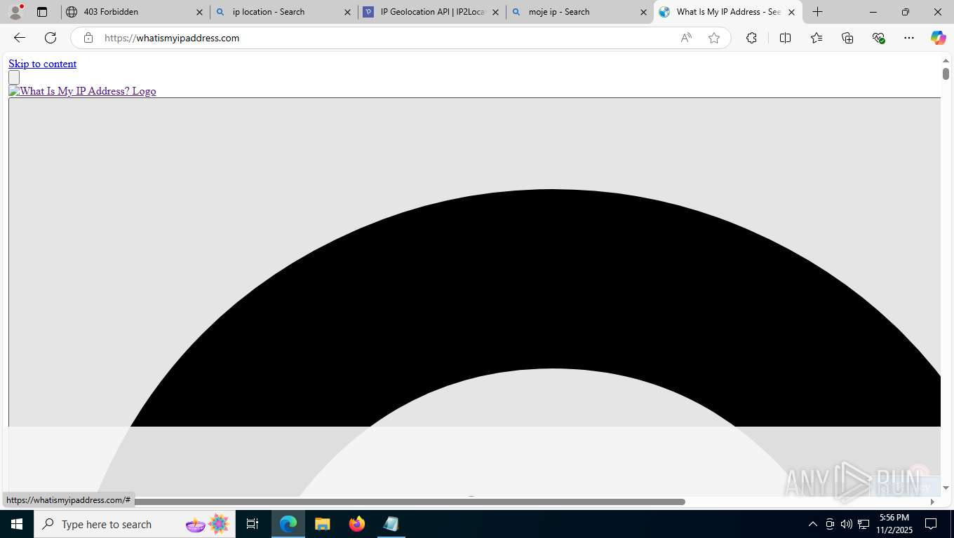Open the notepad app on the taskbar

click(391, 524)
